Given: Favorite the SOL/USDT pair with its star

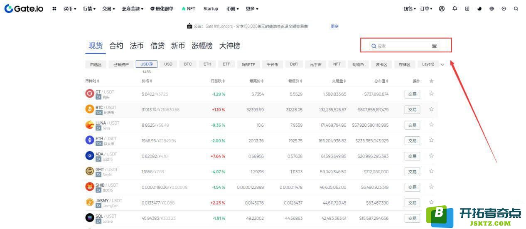Looking at the screenshot, I should pyautogui.click(x=431, y=218).
